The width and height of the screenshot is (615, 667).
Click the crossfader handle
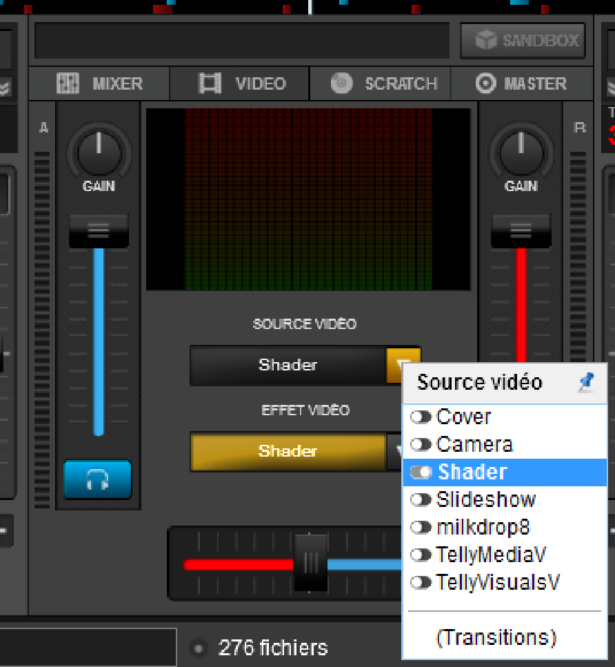coord(311,564)
